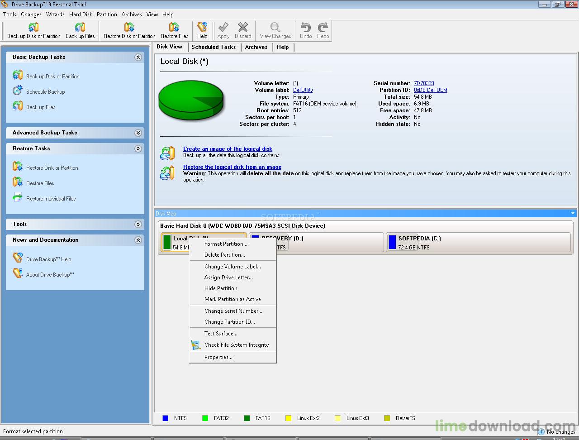The width and height of the screenshot is (579, 440).
Task: Click Restore Disk or Partition toolbar icon
Action: click(x=129, y=27)
